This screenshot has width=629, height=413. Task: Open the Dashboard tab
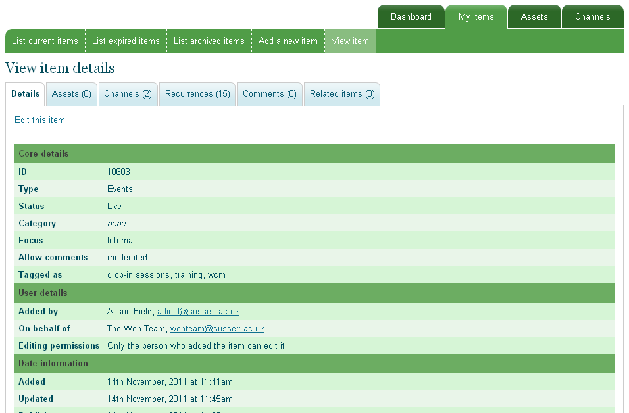[x=411, y=17]
